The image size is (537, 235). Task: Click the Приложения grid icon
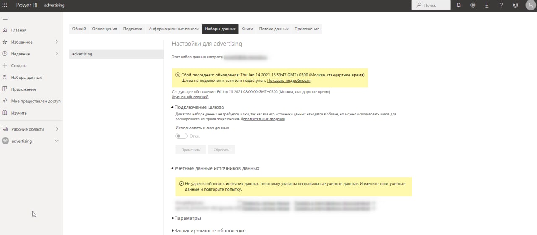pos(5,89)
